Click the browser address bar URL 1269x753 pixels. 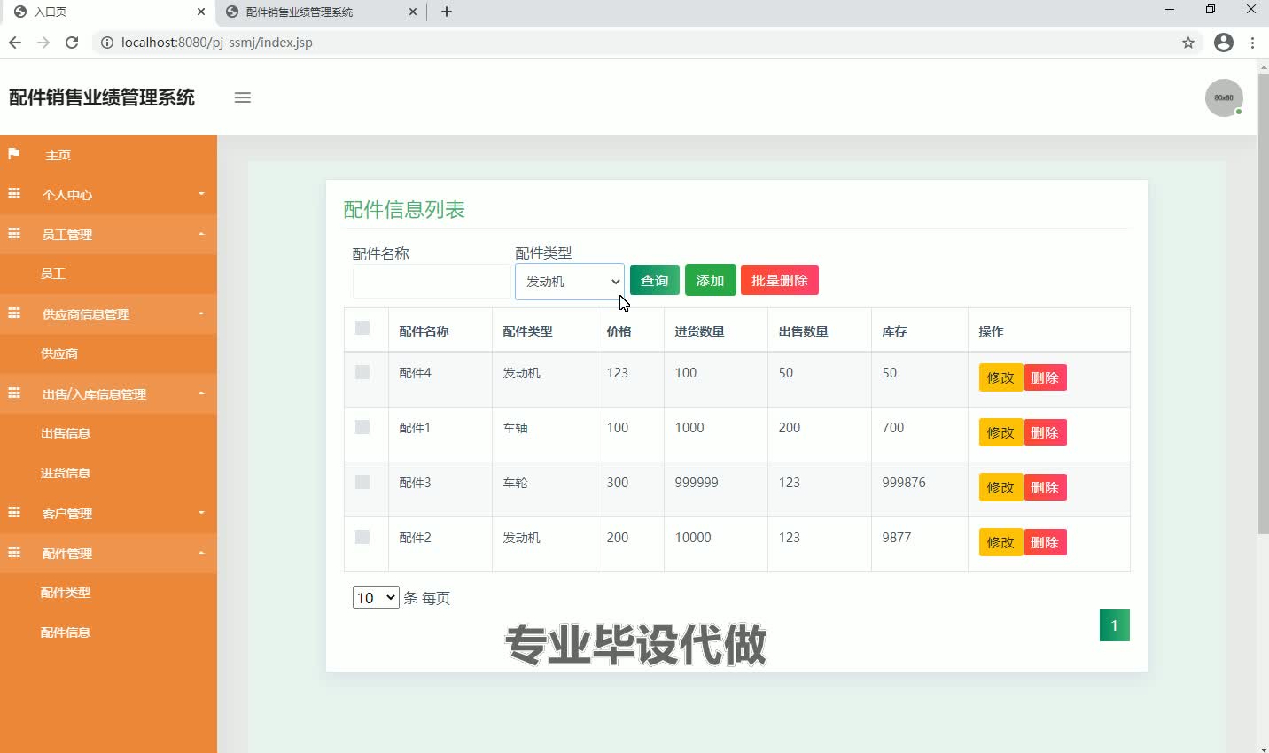pyautogui.click(x=217, y=42)
